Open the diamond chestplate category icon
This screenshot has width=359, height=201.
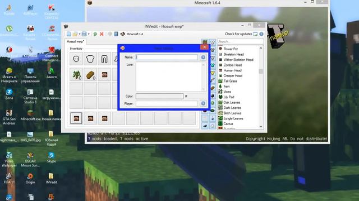pos(213,65)
